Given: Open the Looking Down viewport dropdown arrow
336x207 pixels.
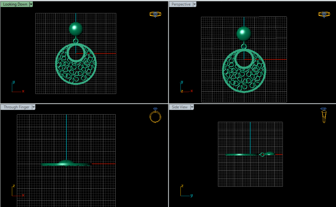Looking at the screenshot, I should click(x=31, y=4).
